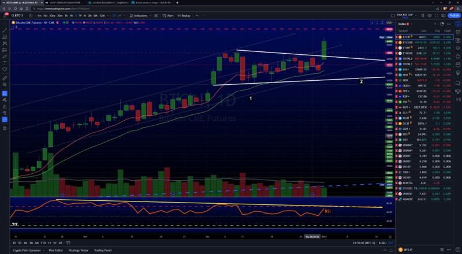This screenshot has width=462, height=254.
Task: Select the TOTAL2 watchlist row
Action: pos(424,59)
